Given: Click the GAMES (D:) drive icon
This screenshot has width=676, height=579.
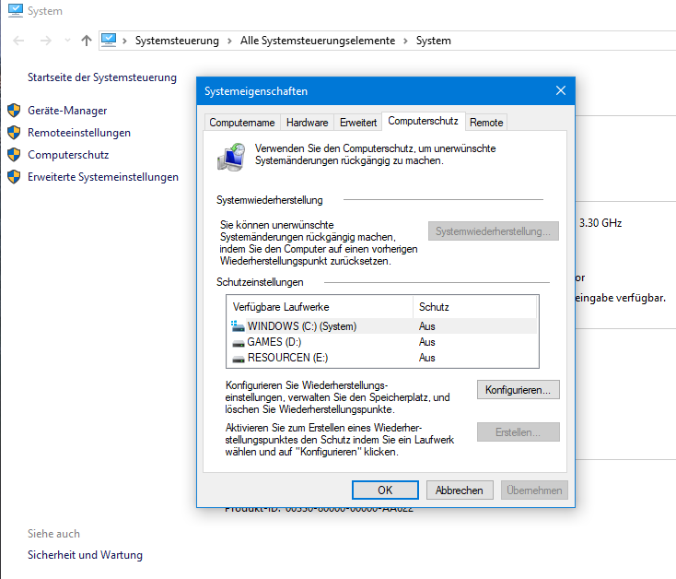Looking at the screenshot, I should [x=238, y=343].
